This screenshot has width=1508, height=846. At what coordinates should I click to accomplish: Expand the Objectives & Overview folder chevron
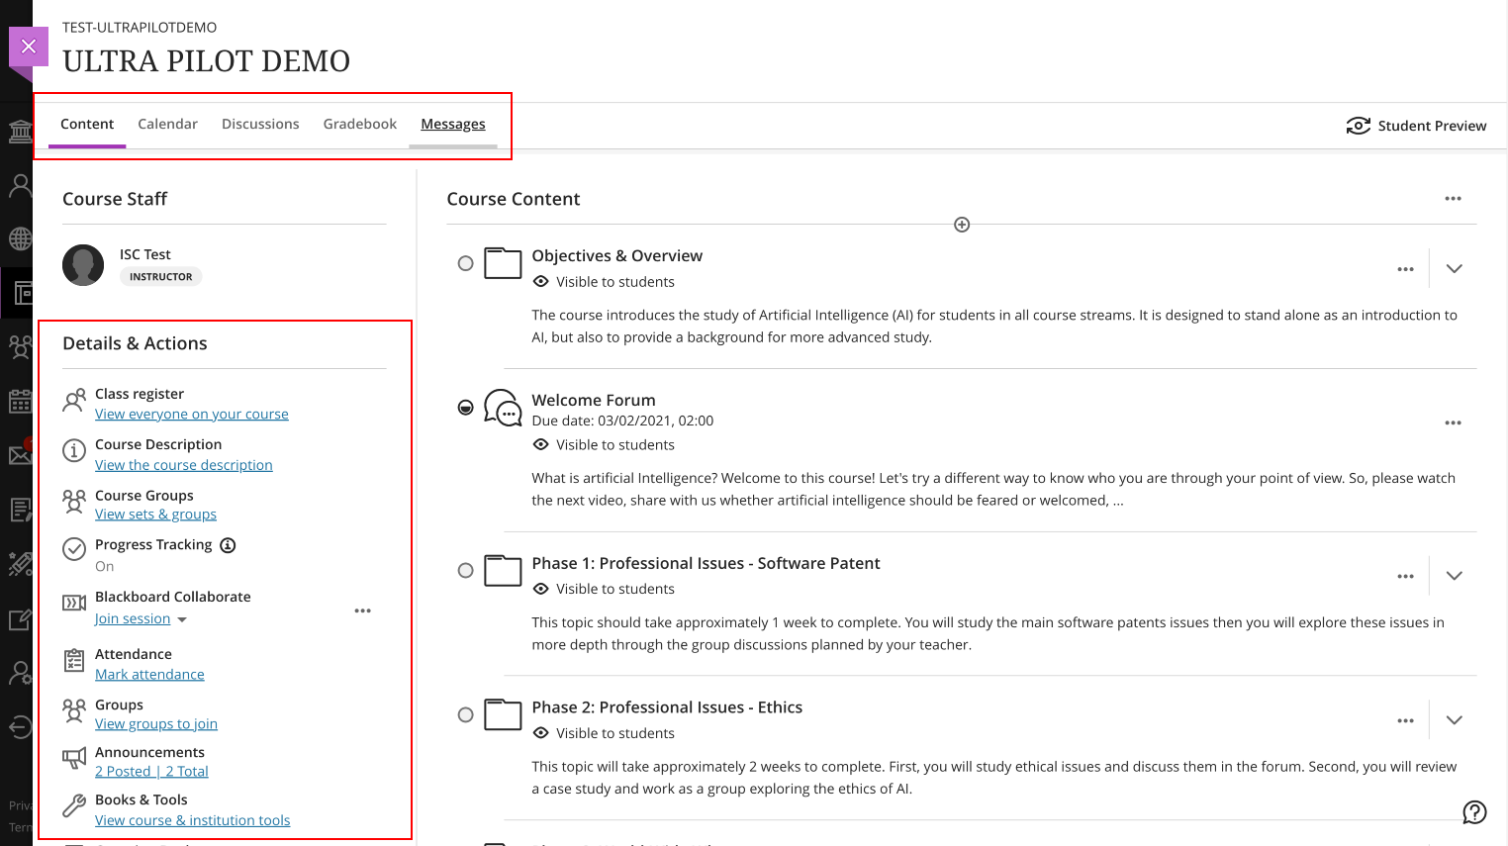click(1454, 269)
